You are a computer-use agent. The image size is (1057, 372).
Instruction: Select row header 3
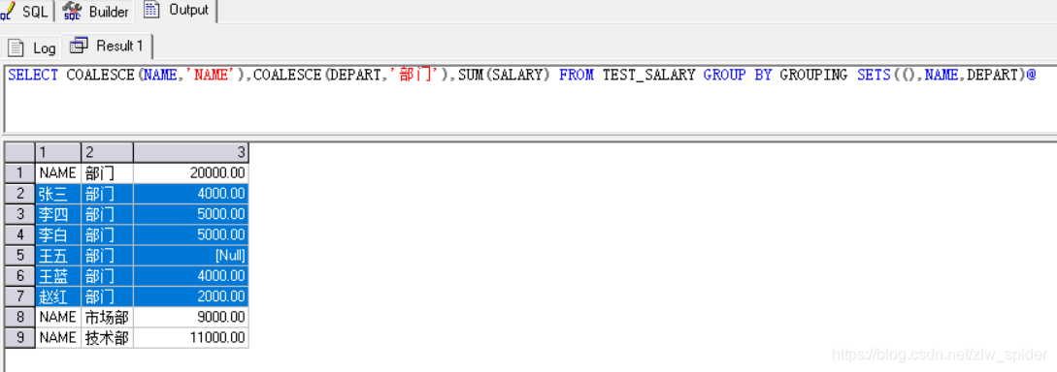[x=19, y=214]
